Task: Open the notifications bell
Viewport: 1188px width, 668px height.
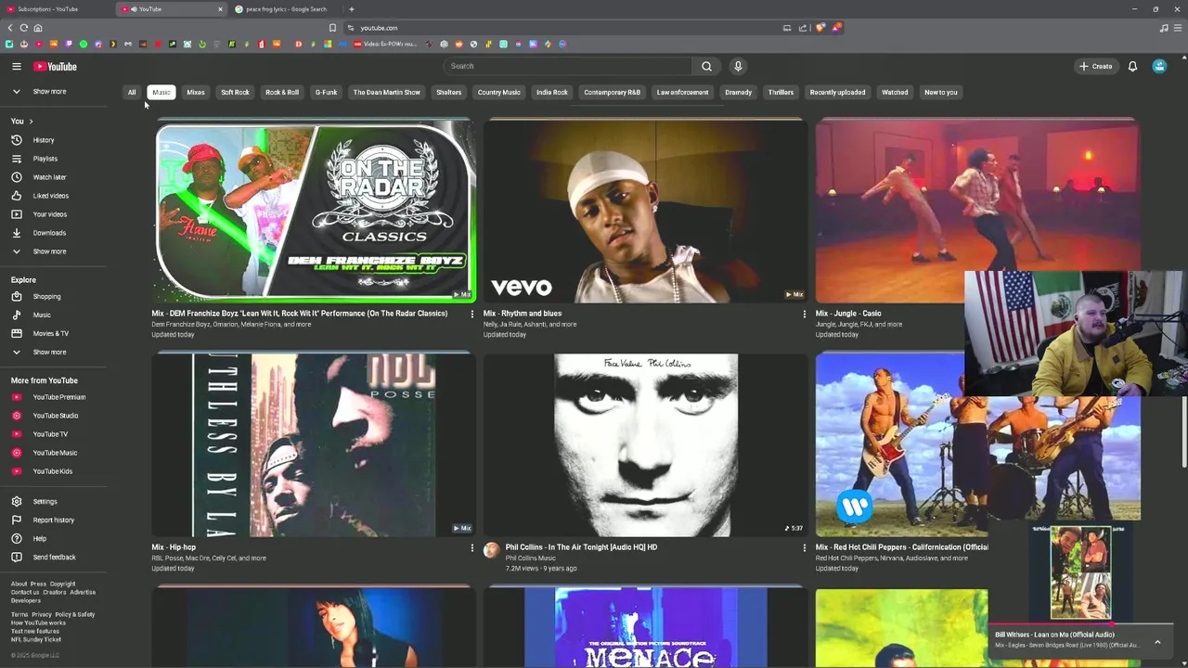Action: point(1132,66)
